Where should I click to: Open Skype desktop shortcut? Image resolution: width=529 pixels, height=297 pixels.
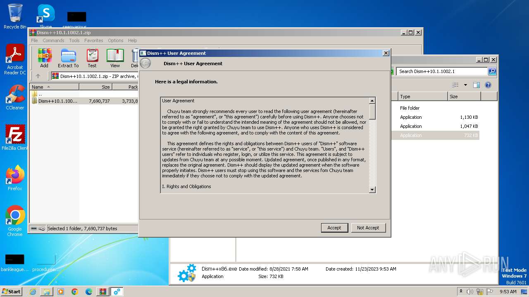46,16
